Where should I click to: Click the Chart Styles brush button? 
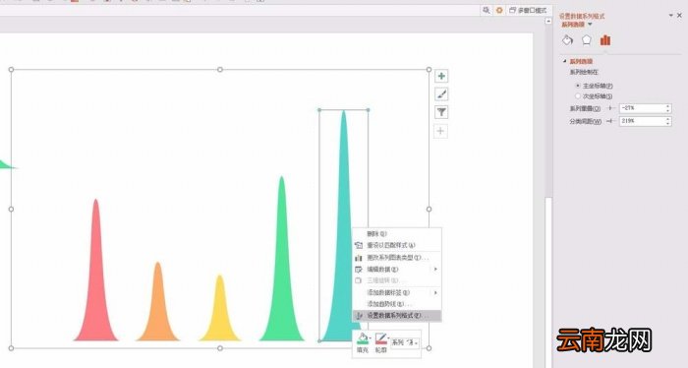click(x=441, y=94)
